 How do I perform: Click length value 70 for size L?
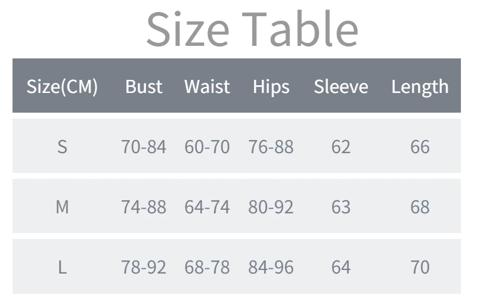pyautogui.click(x=420, y=267)
